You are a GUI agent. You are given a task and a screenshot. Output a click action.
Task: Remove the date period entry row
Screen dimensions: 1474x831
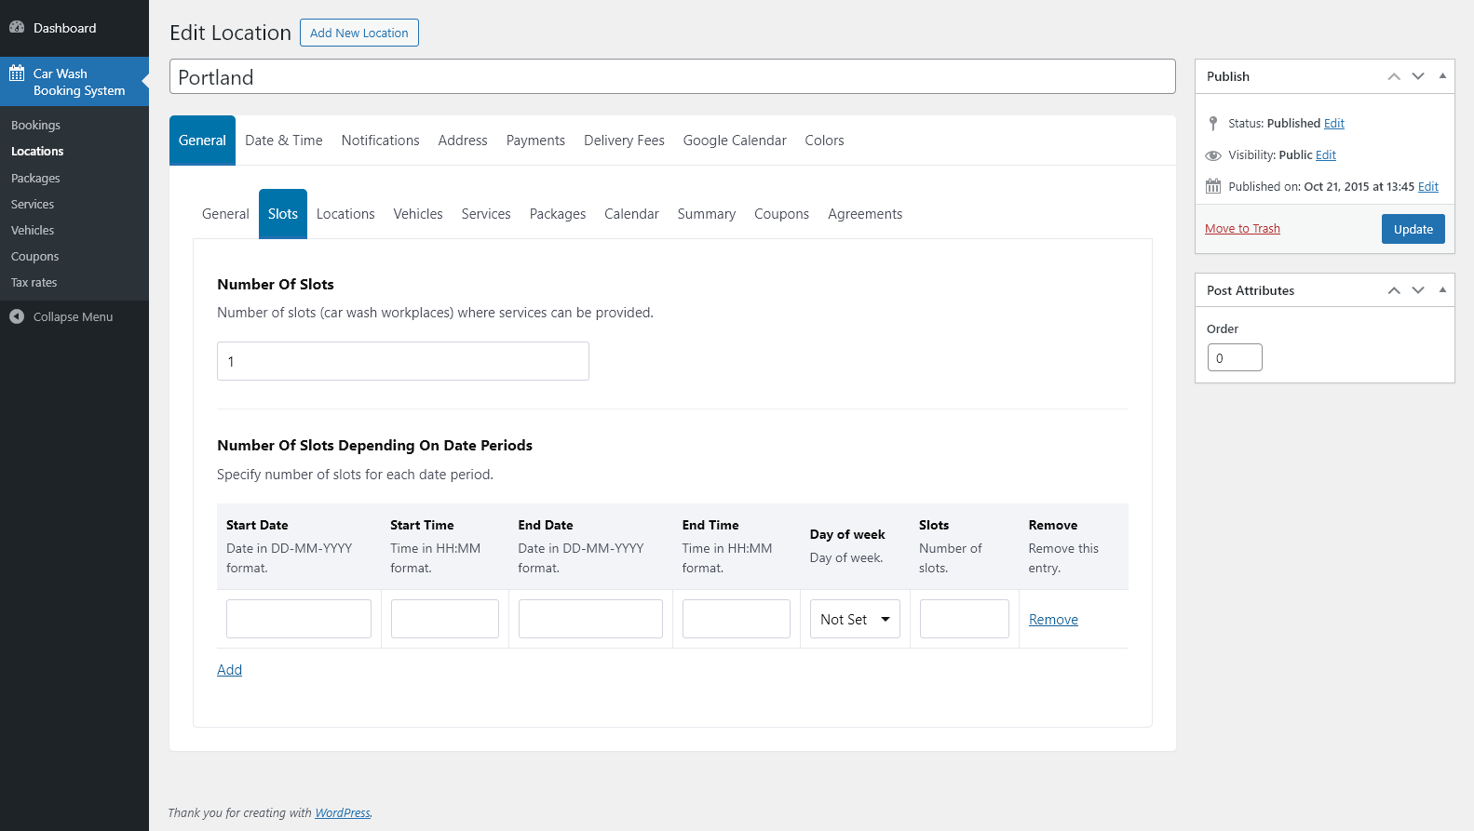coord(1053,620)
